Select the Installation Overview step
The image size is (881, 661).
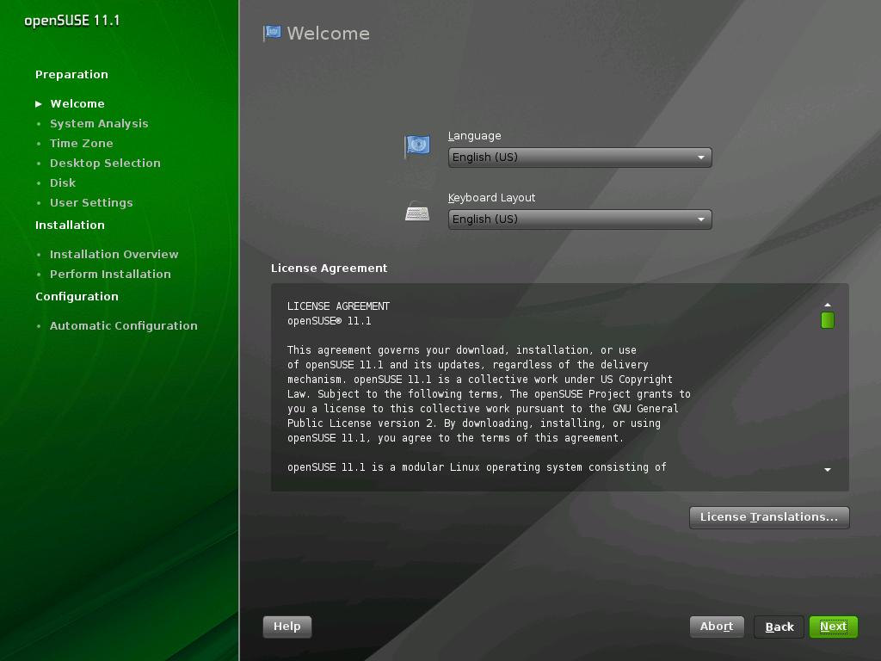pos(115,254)
